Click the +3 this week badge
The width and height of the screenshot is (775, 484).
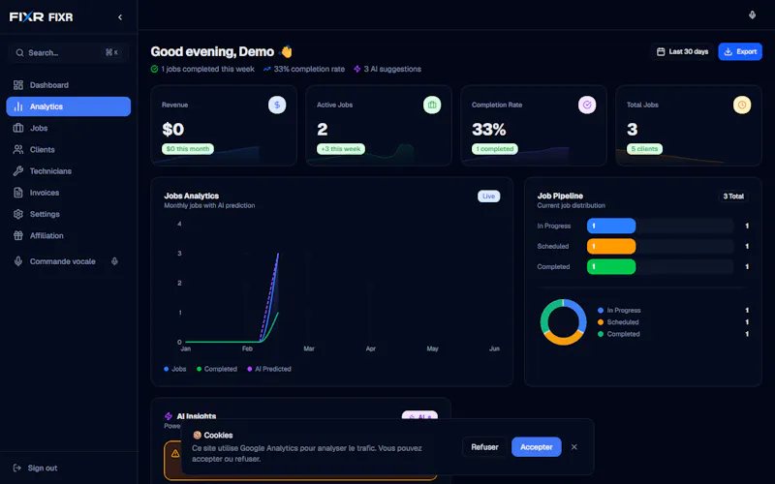click(x=341, y=149)
